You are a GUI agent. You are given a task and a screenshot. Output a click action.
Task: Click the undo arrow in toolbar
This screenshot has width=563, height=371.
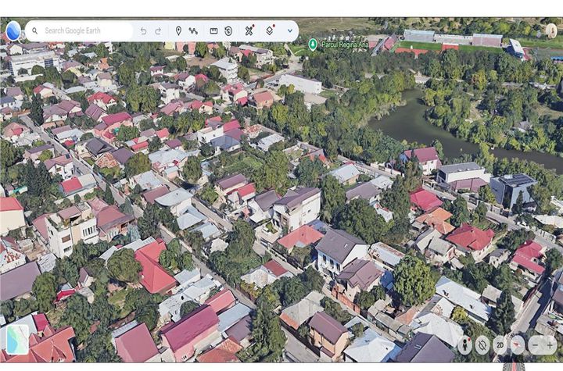(x=143, y=31)
